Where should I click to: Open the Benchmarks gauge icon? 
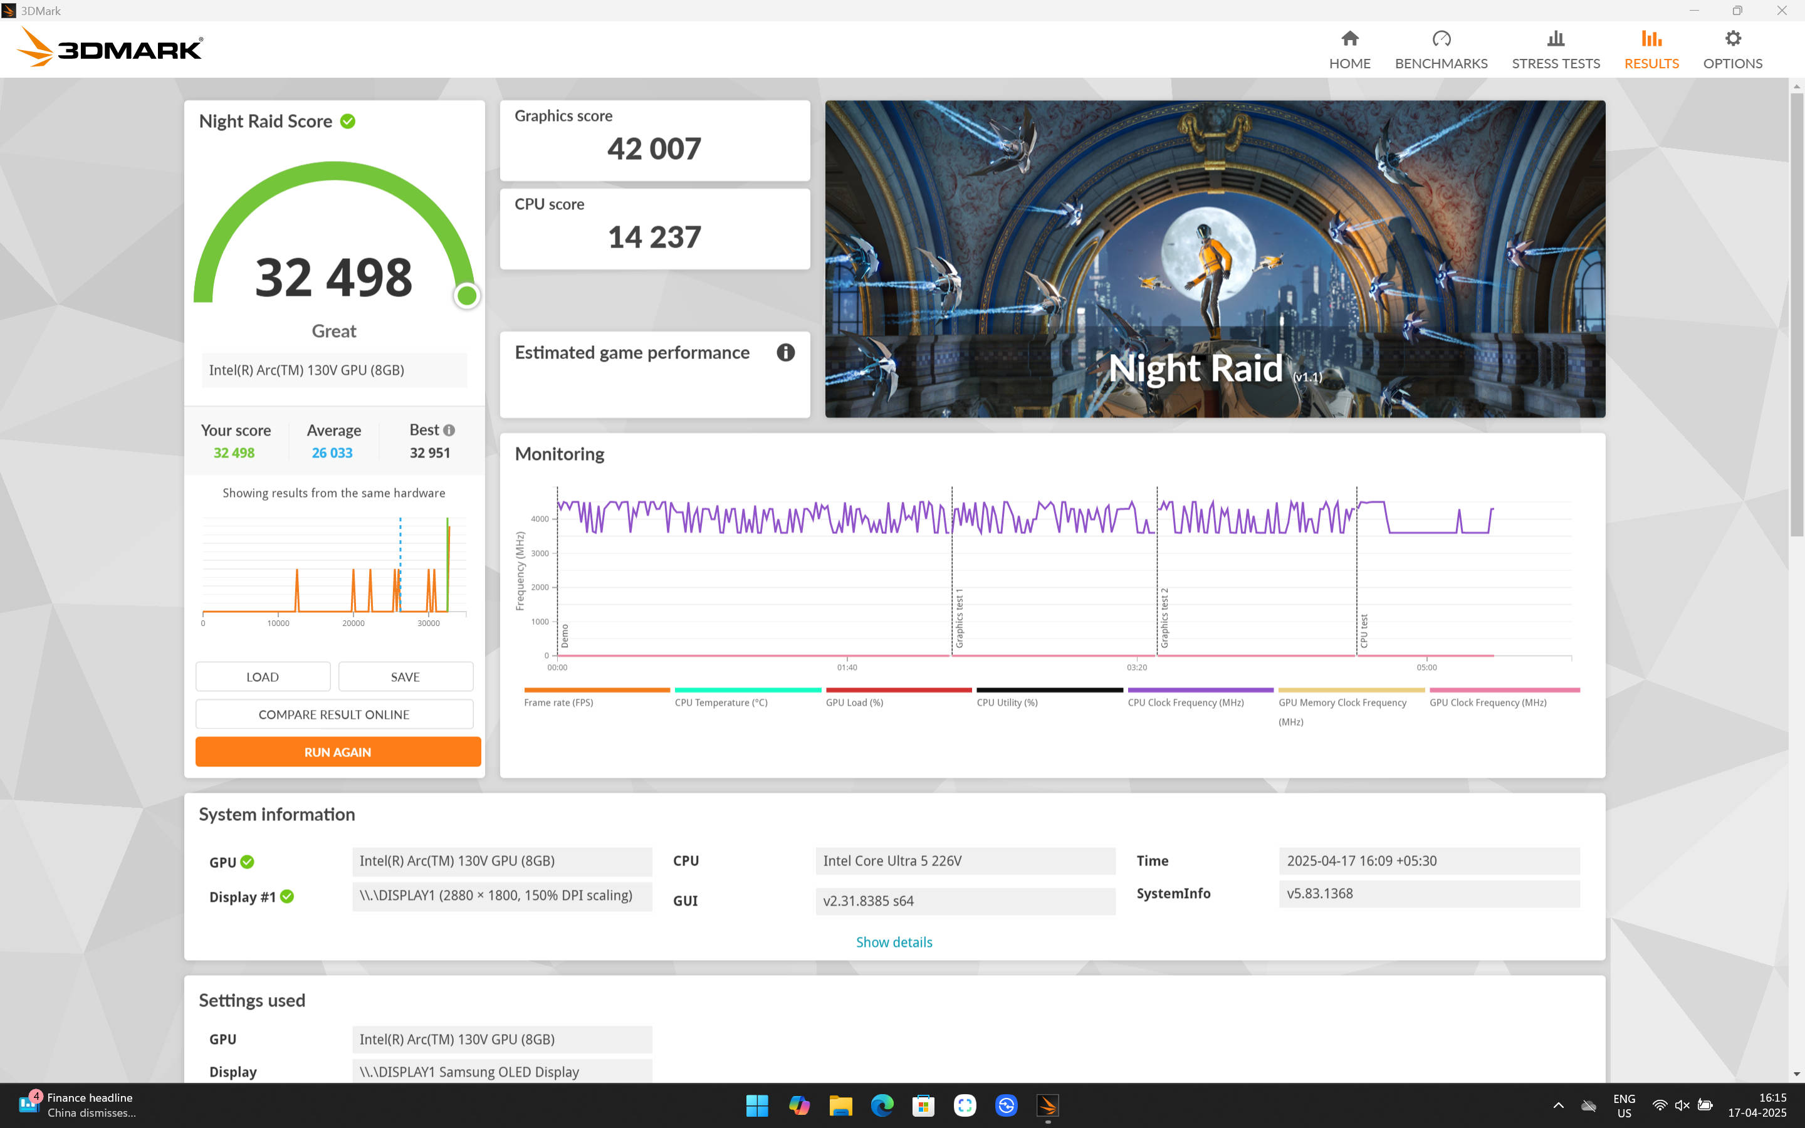coord(1441,38)
